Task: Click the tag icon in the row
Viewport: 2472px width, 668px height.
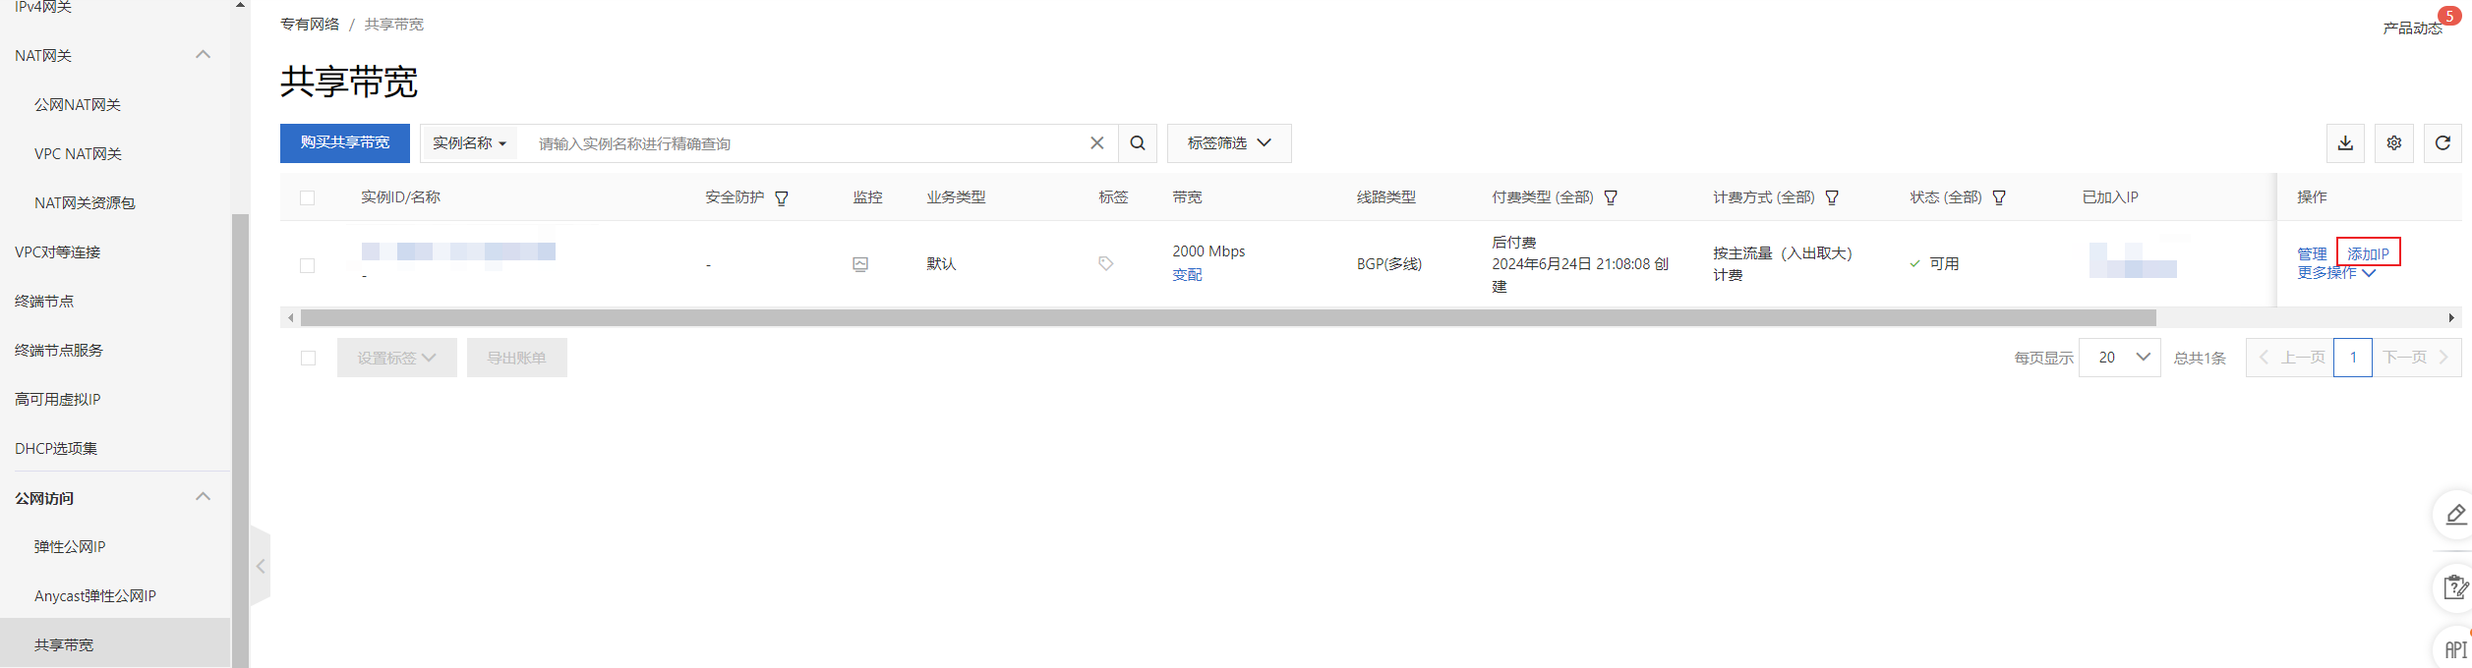Action: (1106, 263)
